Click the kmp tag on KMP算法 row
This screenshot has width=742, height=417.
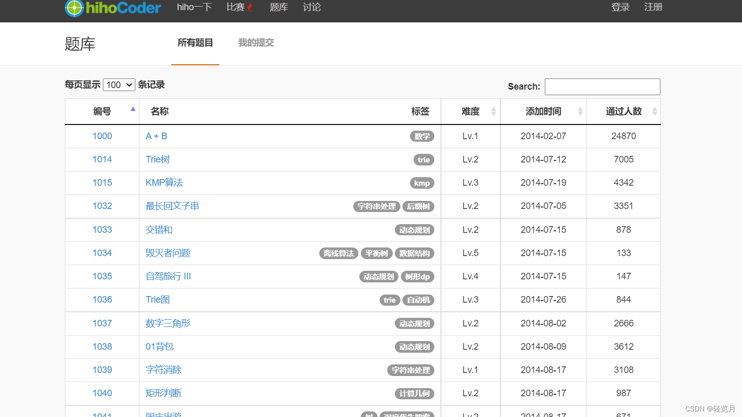422,183
